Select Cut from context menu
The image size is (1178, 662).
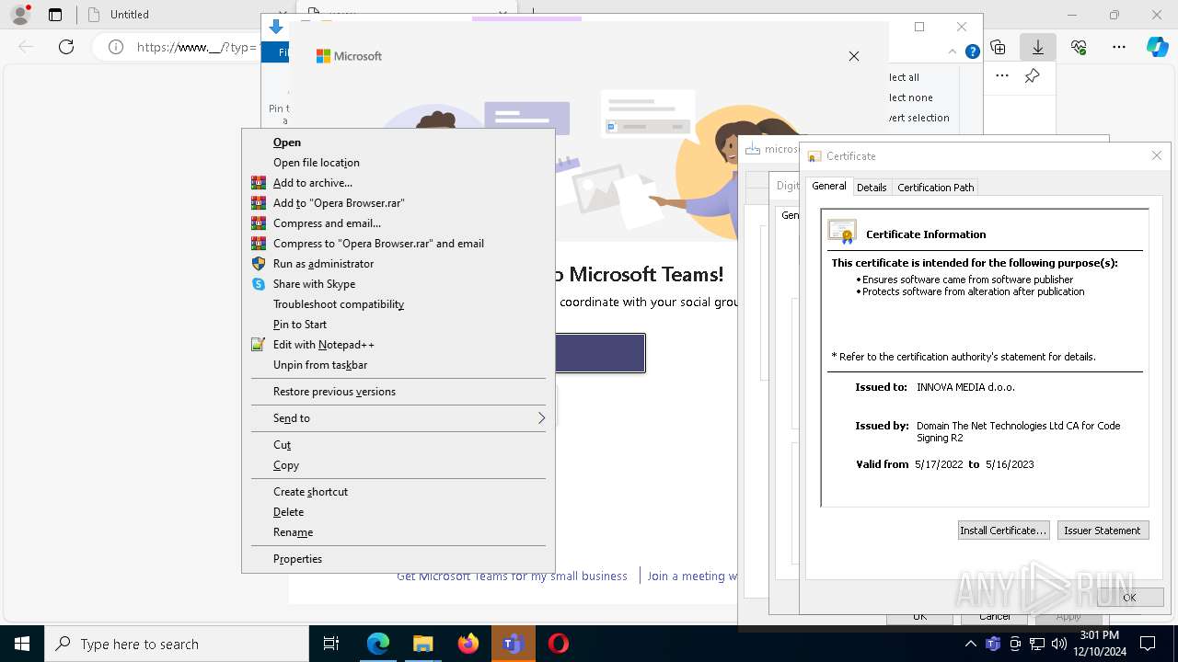point(398,445)
